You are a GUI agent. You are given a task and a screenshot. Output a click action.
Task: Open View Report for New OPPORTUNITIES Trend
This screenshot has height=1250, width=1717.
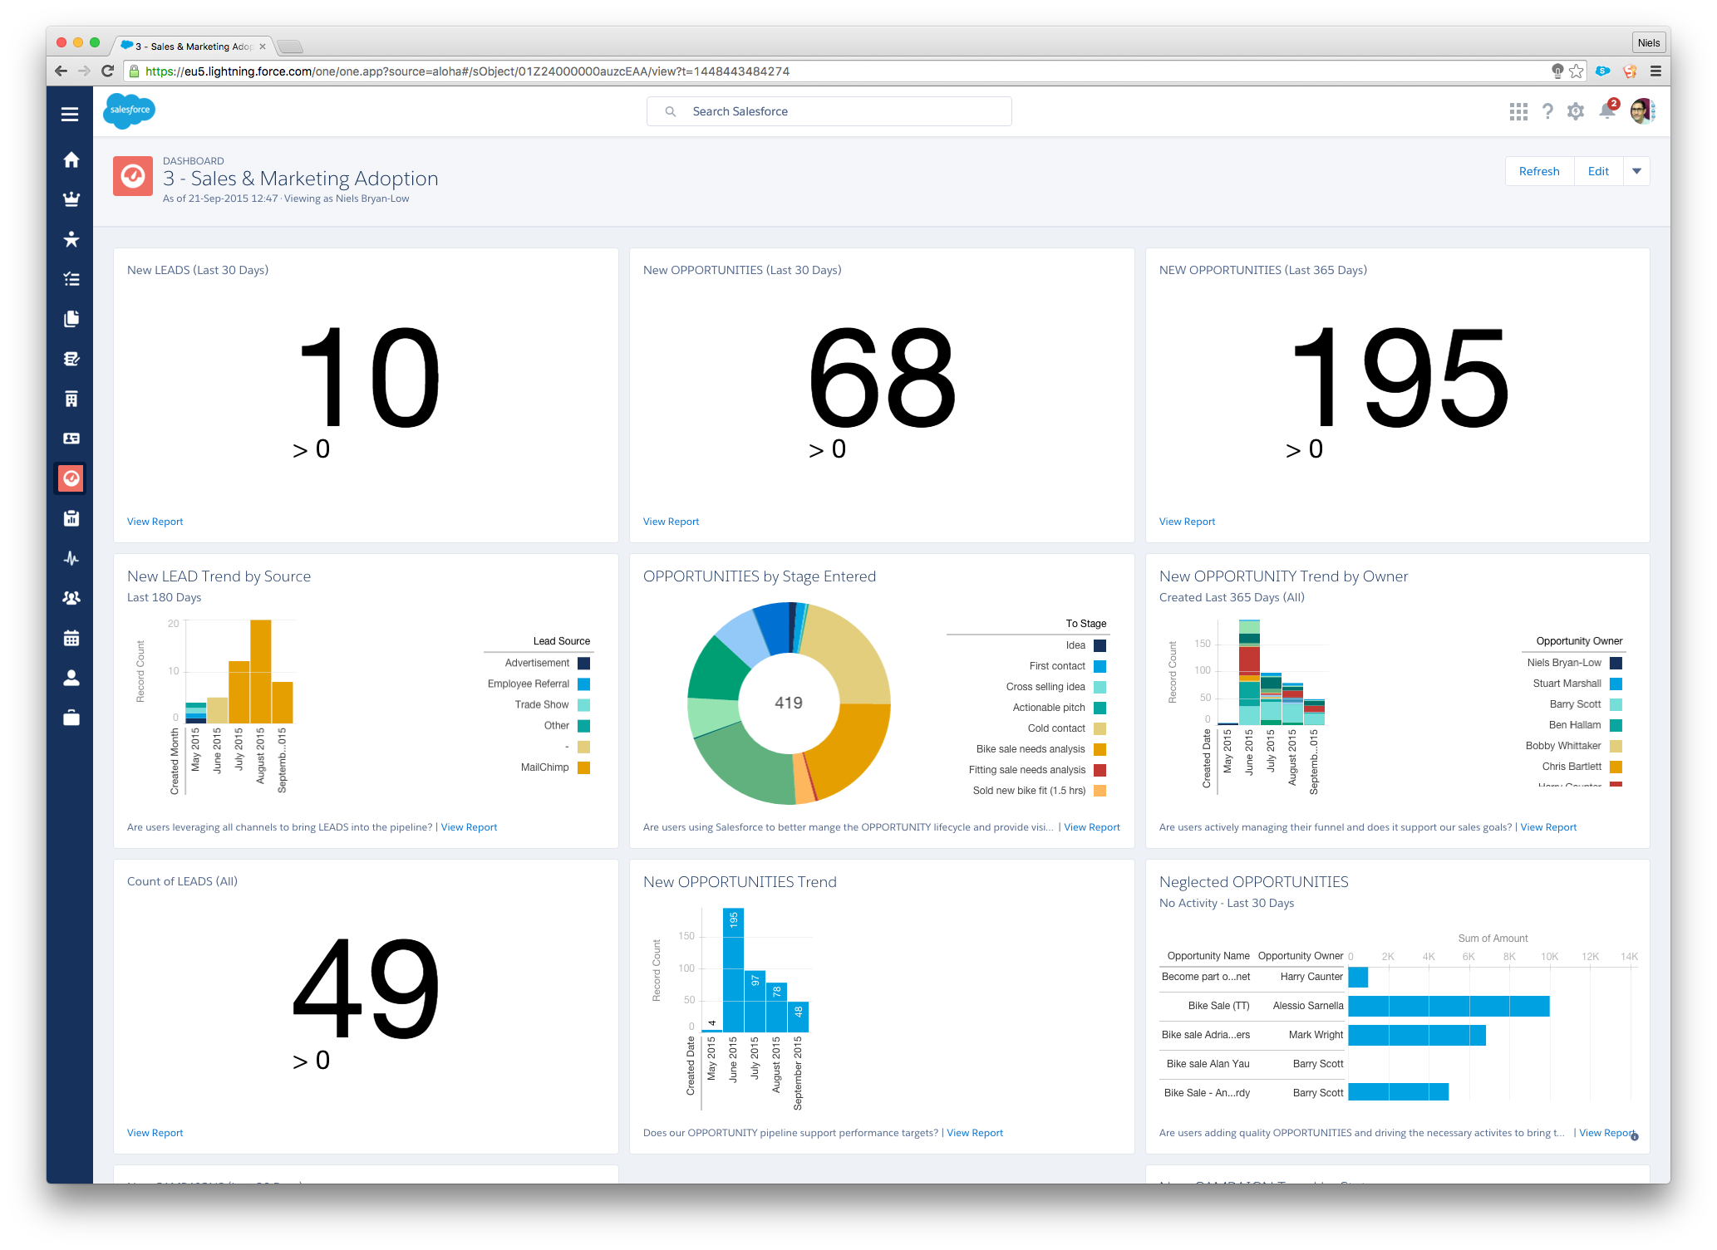point(974,1133)
